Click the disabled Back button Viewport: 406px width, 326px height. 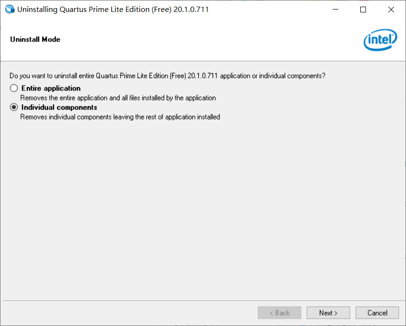279,313
